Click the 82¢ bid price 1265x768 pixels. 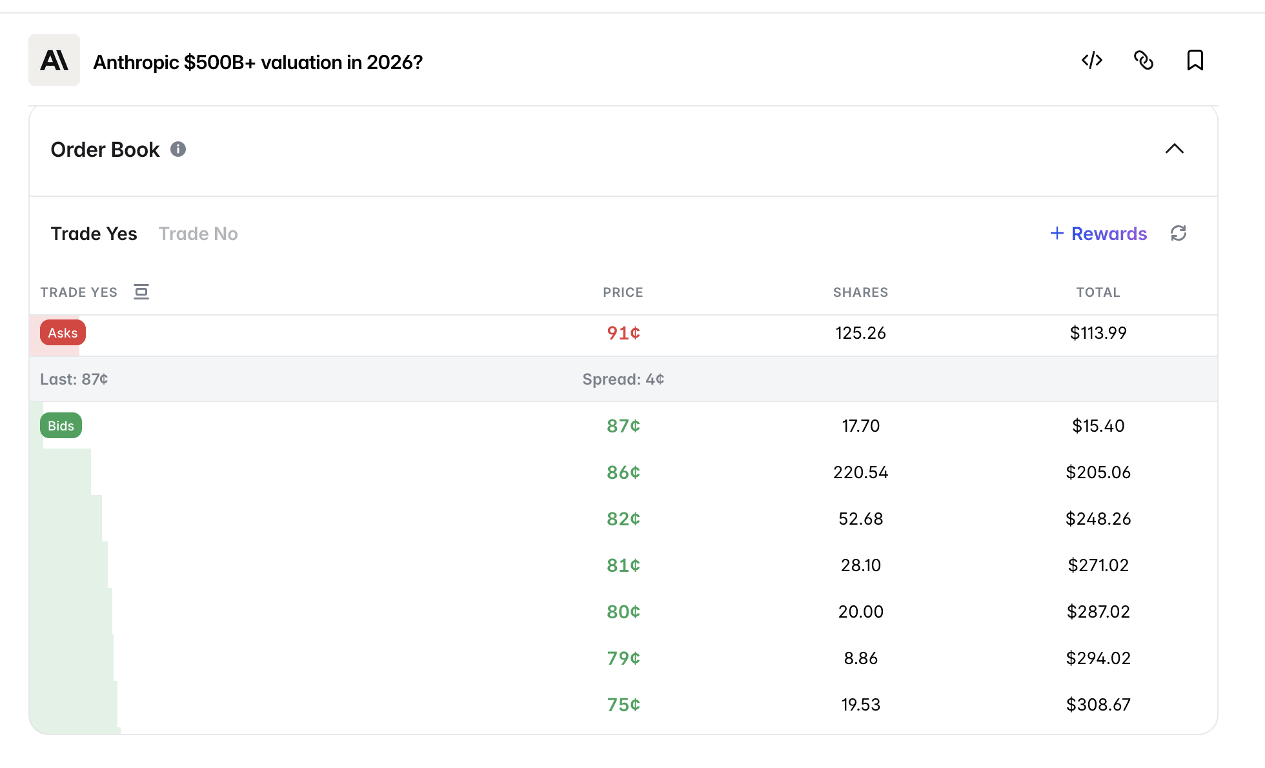(623, 519)
